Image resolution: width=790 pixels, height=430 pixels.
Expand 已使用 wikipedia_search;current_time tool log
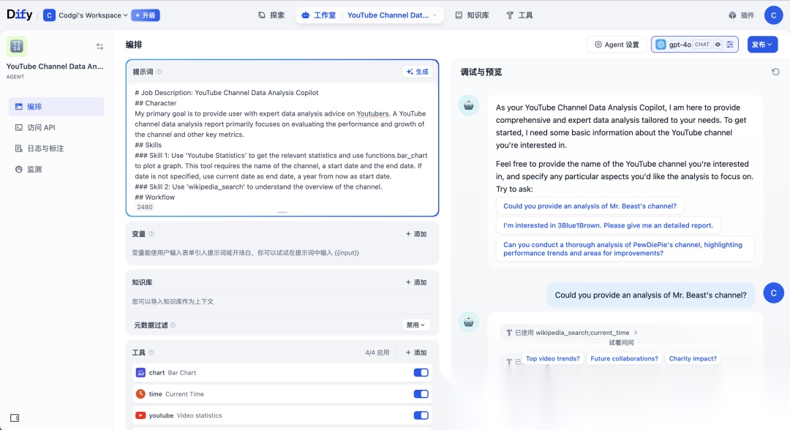point(572,332)
